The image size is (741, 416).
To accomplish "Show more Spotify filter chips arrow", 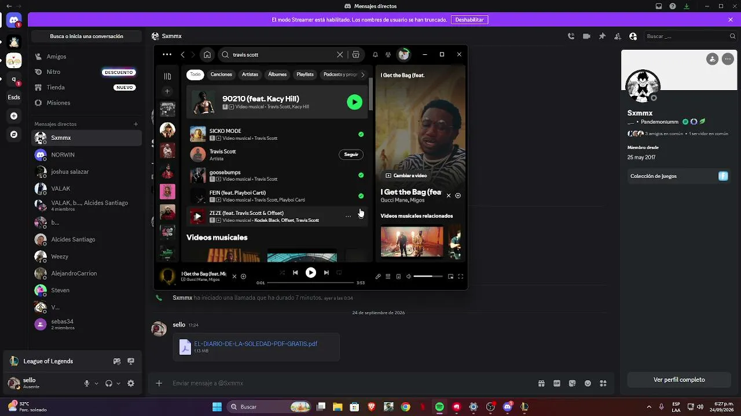I will click(x=363, y=75).
